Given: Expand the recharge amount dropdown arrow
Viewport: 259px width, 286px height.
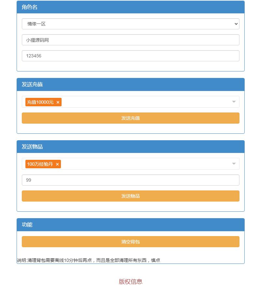Looking at the screenshot, I should click(x=234, y=102).
